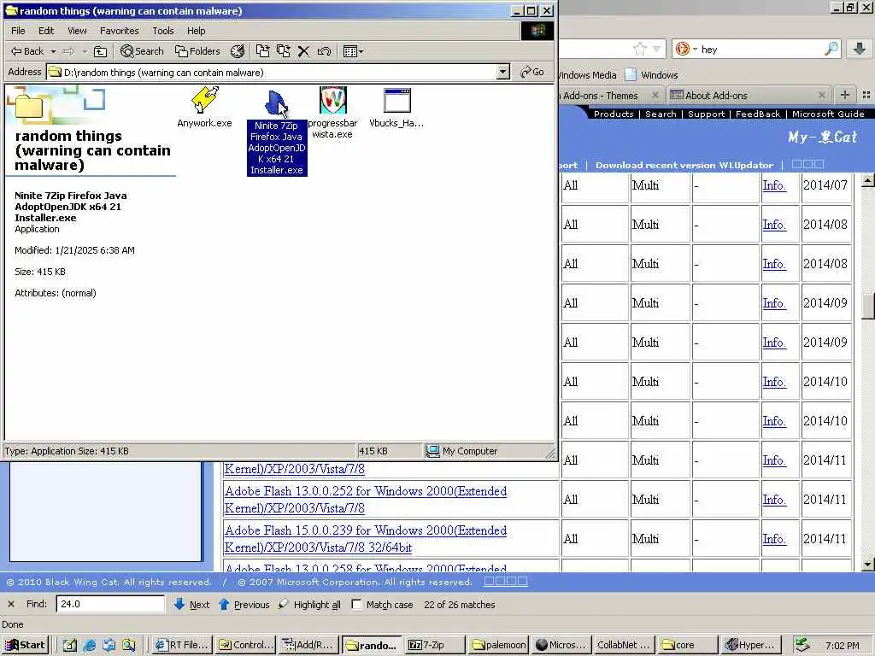Toggle Highlight all in find bar

[x=309, y=604]
